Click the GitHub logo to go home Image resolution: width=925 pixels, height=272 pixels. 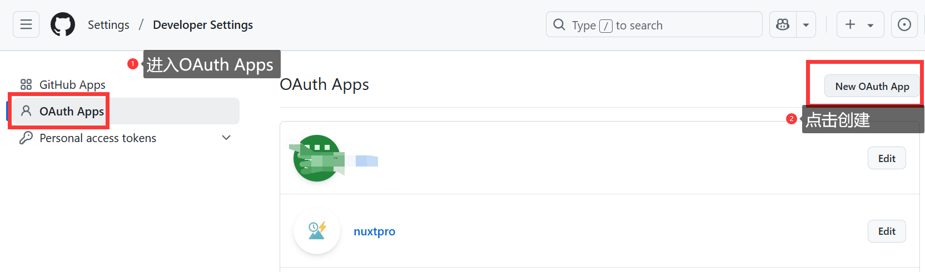click(x=63, y=25)
